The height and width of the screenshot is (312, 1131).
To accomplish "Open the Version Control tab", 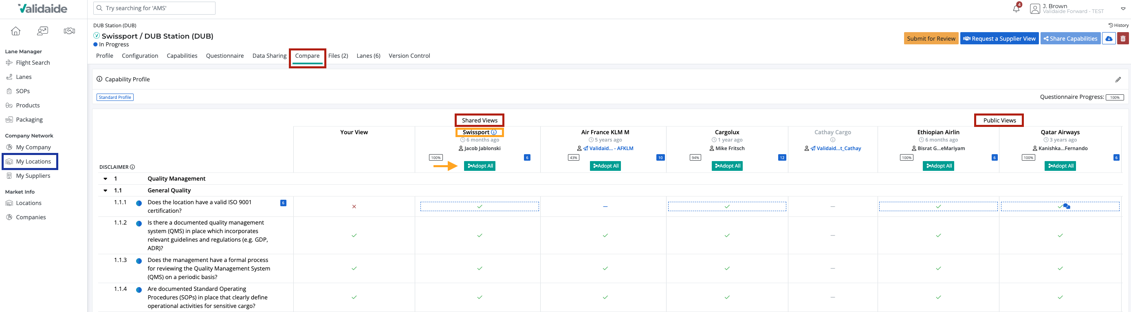I will pos(409,56).
